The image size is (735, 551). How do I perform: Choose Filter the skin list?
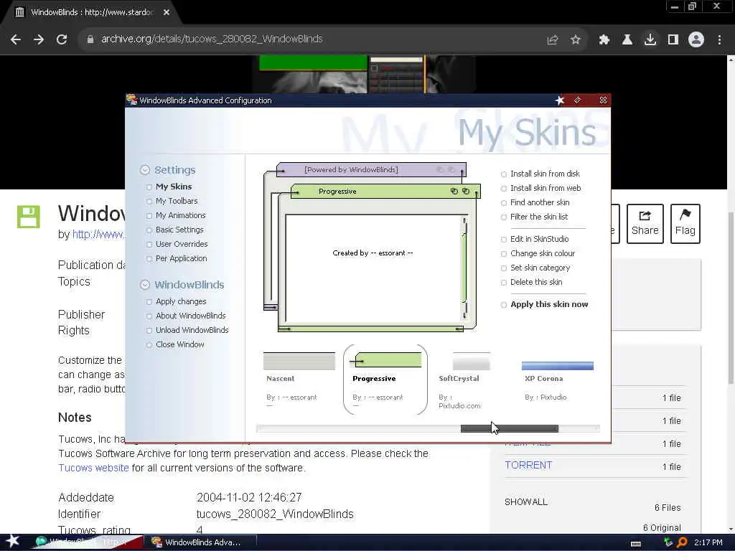(538, 217)
